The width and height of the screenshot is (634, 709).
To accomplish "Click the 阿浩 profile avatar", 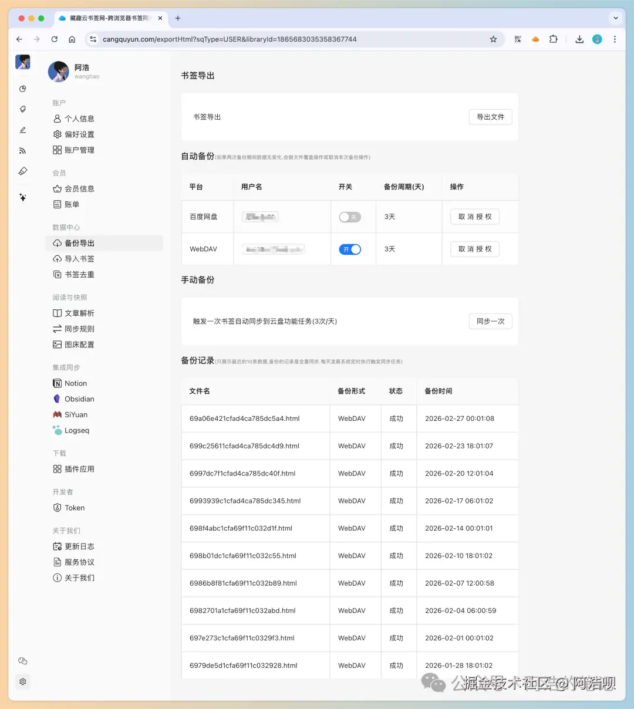I will [x=58, y=72].
